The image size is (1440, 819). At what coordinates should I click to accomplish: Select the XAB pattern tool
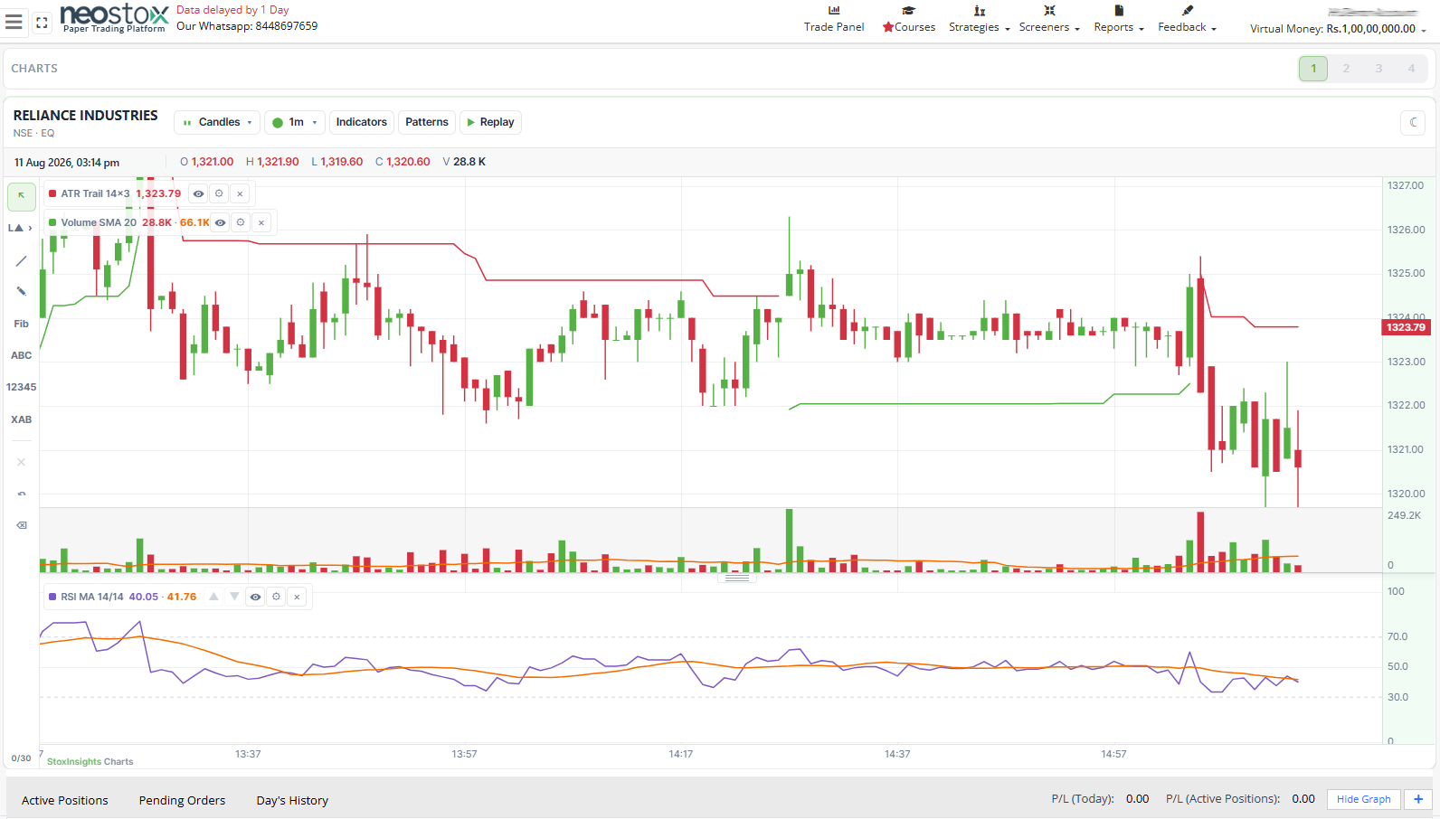coord(22,419)
